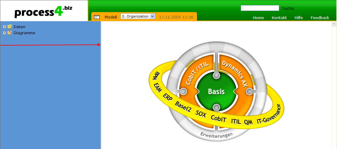Open the Hilfe menu link
Viewport: 337px width, 149px height.
[x=299, y=18]
